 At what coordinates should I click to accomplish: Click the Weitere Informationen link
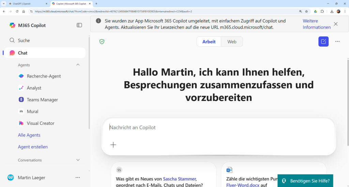click(317, 24)
